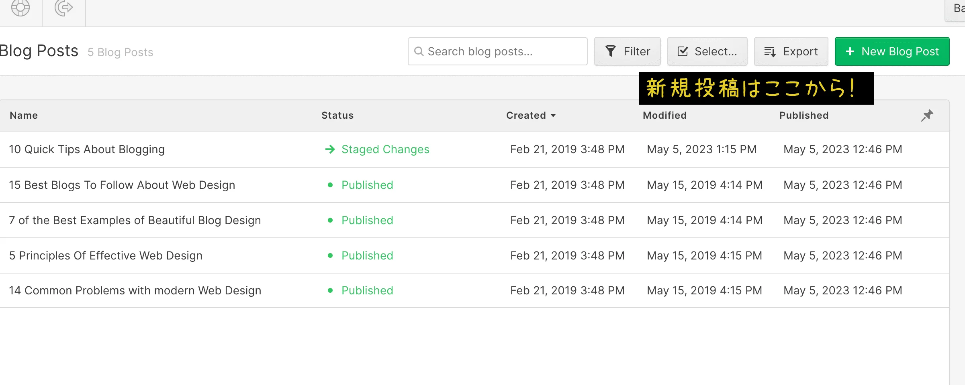This screenshot has height=385, width=965.
Task: Click the Staged Changes arrow icon
Action: click(330, 150)
